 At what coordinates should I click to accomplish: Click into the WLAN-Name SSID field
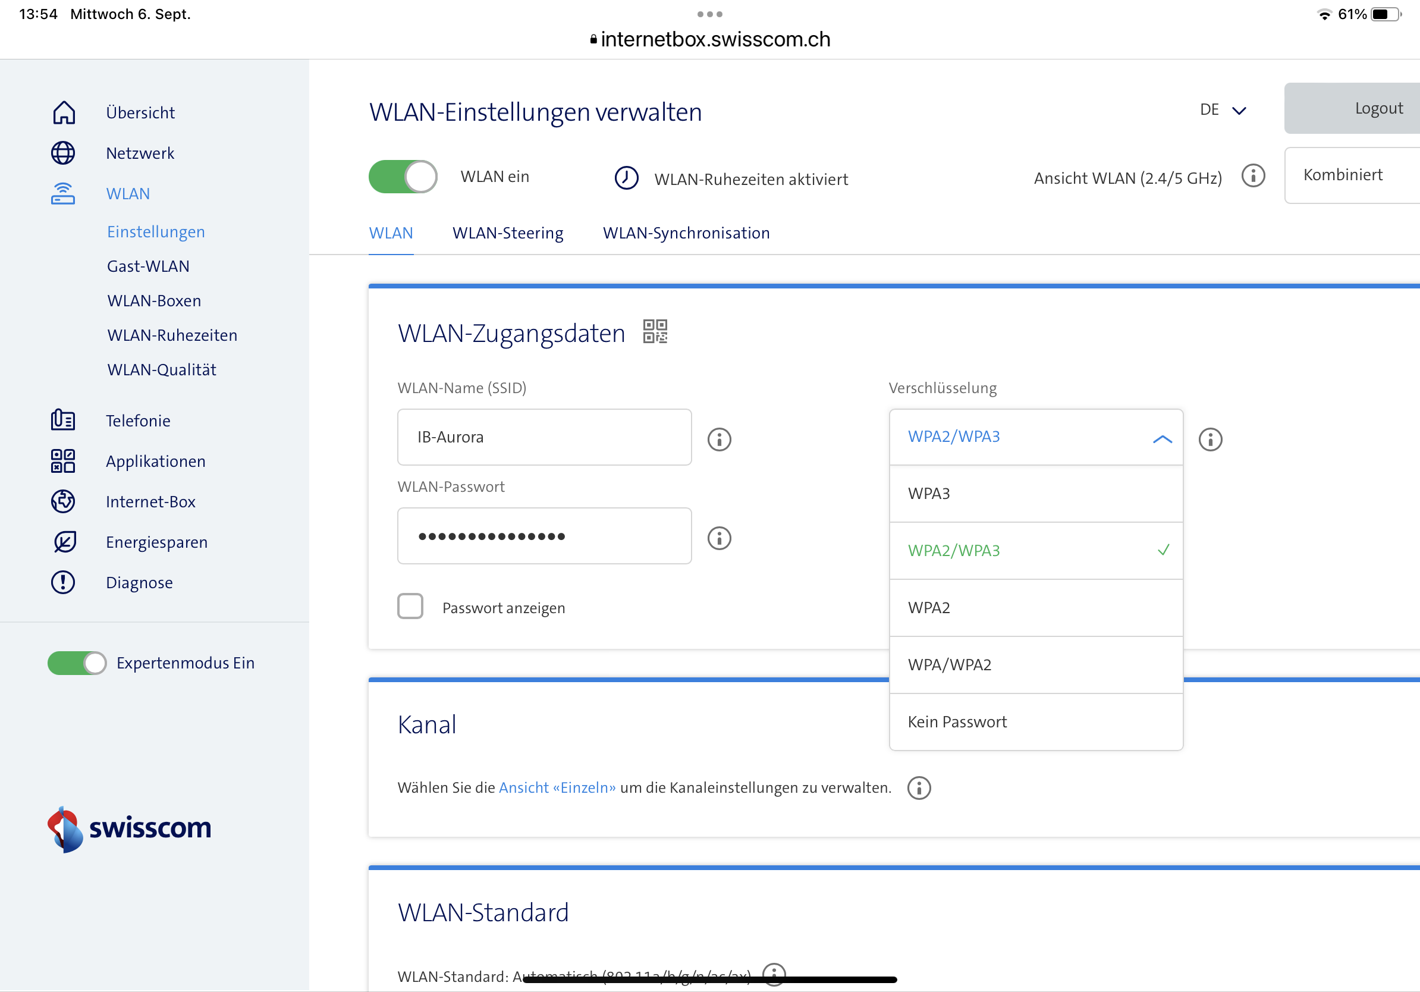click(x=544, y=437)
